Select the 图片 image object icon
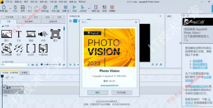Image resolution: width=213 pixels, height=108 pixels. point(7,34)
